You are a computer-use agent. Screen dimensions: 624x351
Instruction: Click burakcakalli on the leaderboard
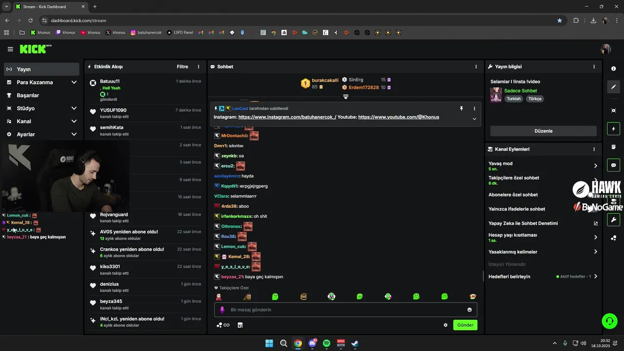pyautogui.click(x=325, y=80)
